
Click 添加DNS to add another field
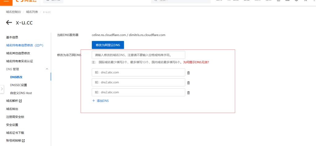coord(103,101)
